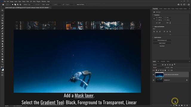
Task: Collapse the Align and Distribute section
Action: [x=153, y=26]
